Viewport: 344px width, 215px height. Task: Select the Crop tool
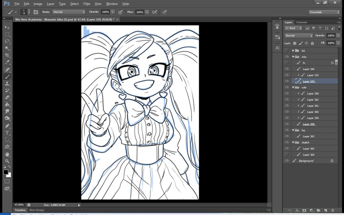pyautogui.click(x=7, y=55)
